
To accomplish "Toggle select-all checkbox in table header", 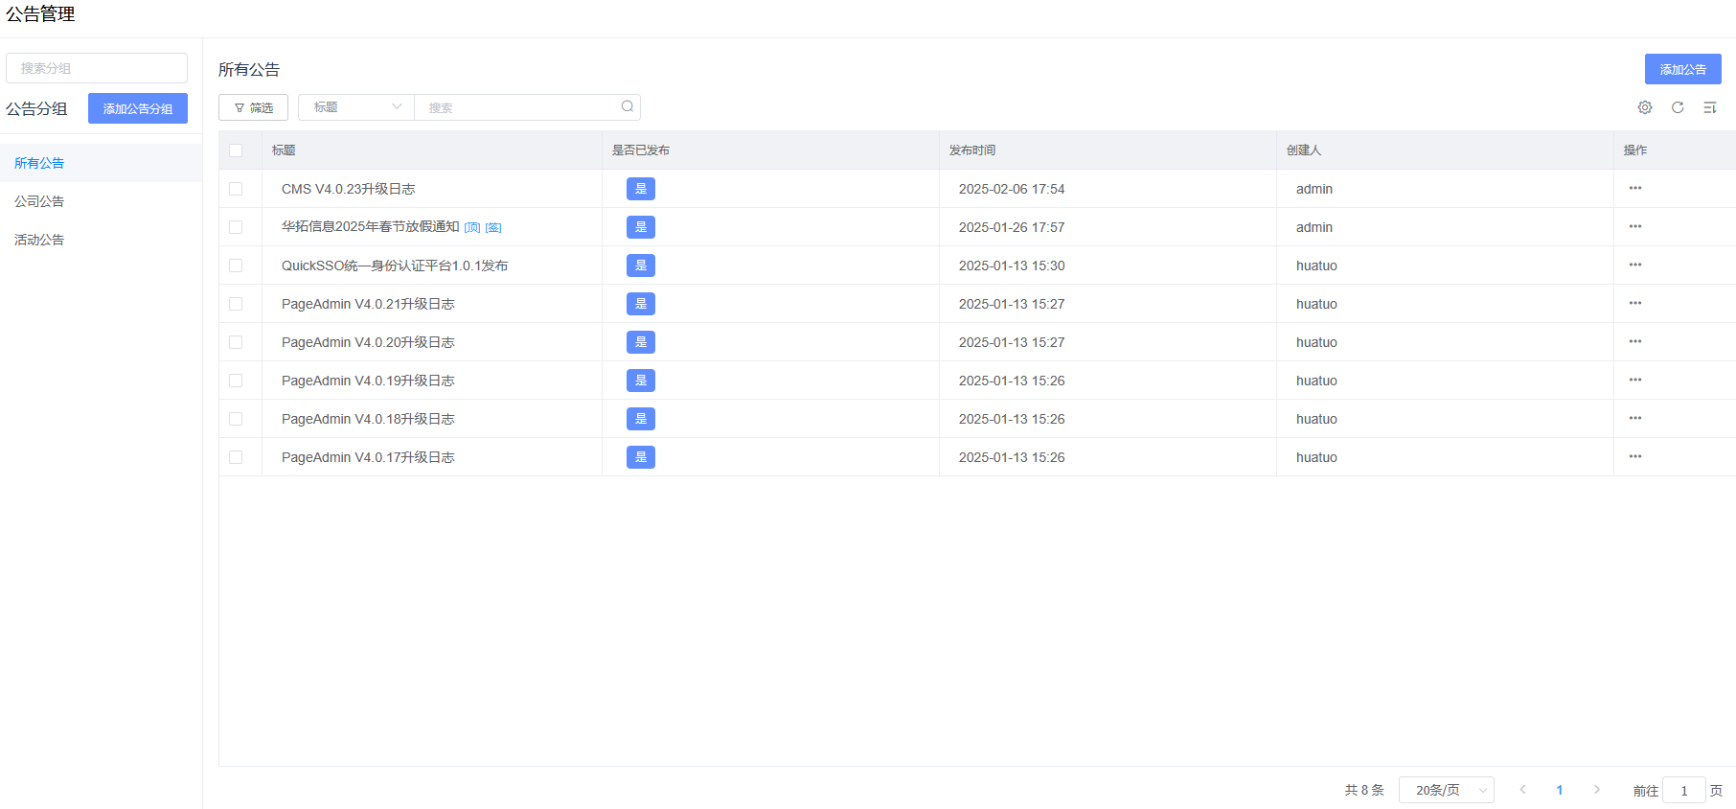I will pyautogui.click(x=236, y=150).
